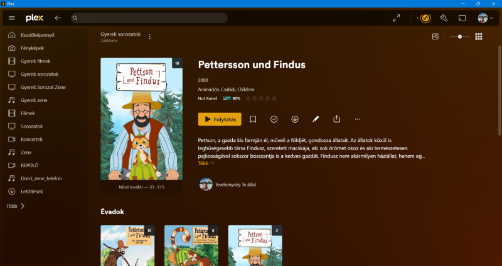Click the search field in the top bar

coord(149,18)
